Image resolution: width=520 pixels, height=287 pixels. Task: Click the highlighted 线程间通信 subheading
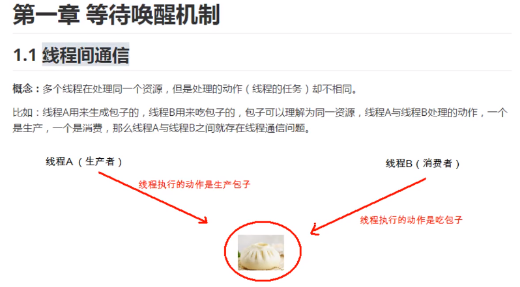tap(85, 55)
